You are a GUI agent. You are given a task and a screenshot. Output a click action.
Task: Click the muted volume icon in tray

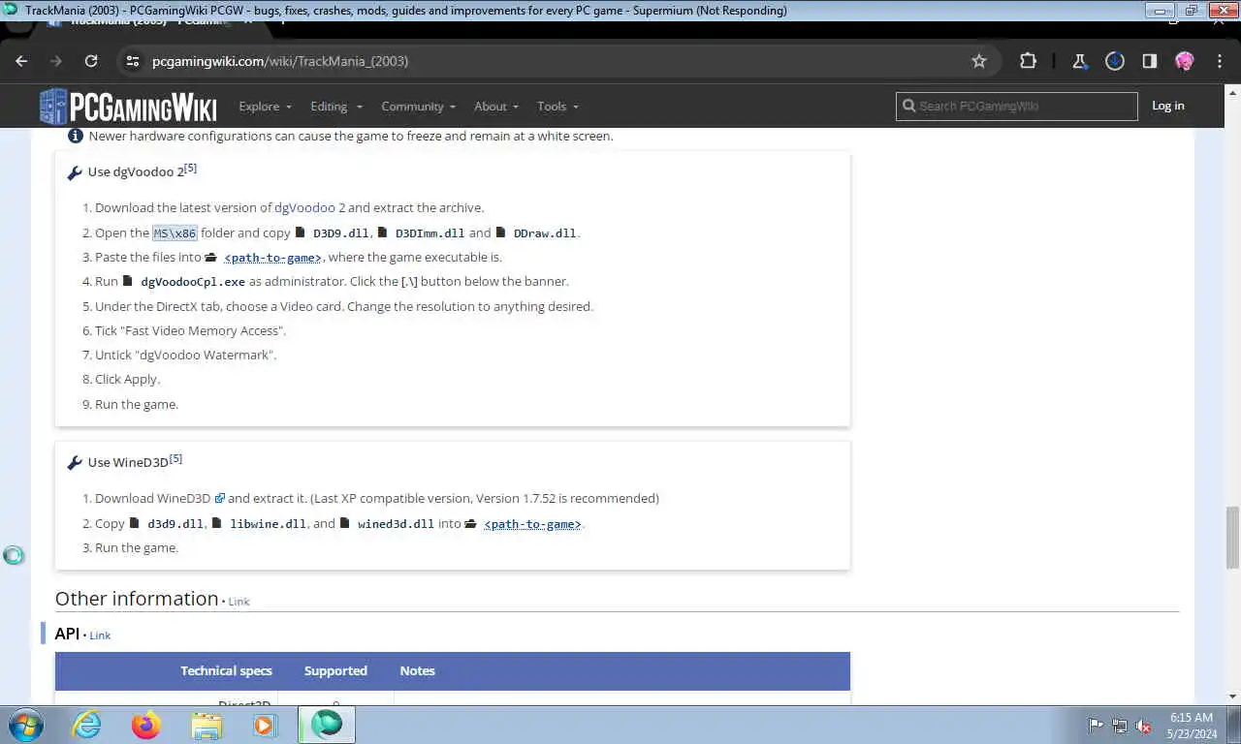tap(1143, 726)
